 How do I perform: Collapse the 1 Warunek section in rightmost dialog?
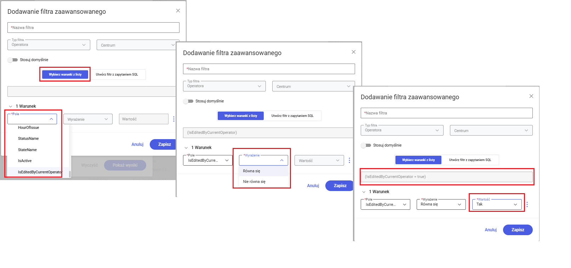(x=364, y=192)
